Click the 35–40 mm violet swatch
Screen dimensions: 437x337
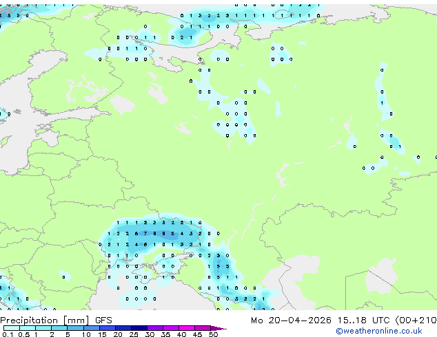[171, 328]
